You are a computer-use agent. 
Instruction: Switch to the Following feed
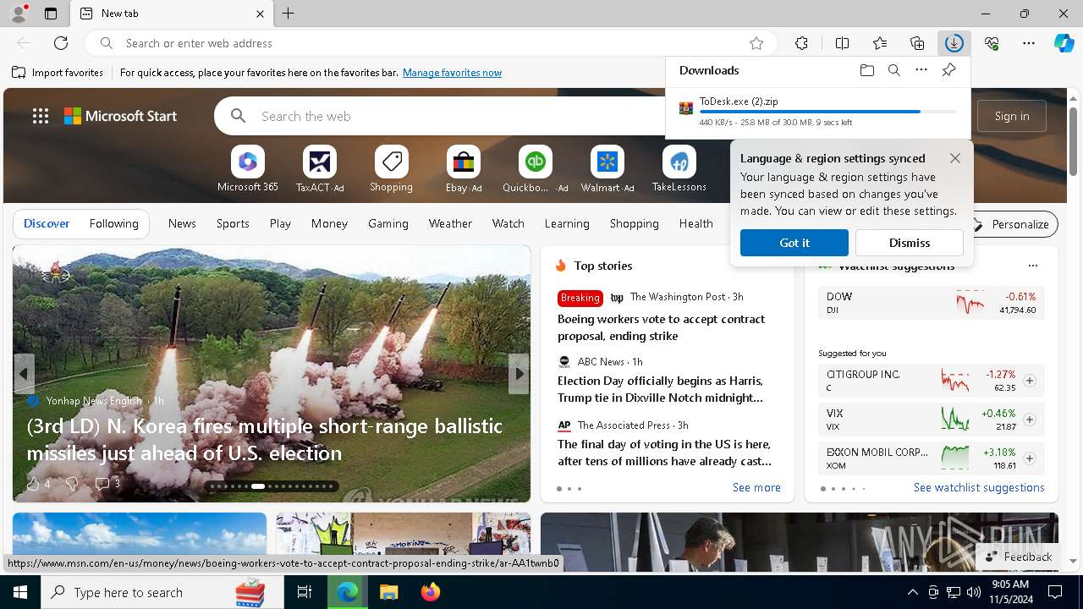tap(113, 223)
